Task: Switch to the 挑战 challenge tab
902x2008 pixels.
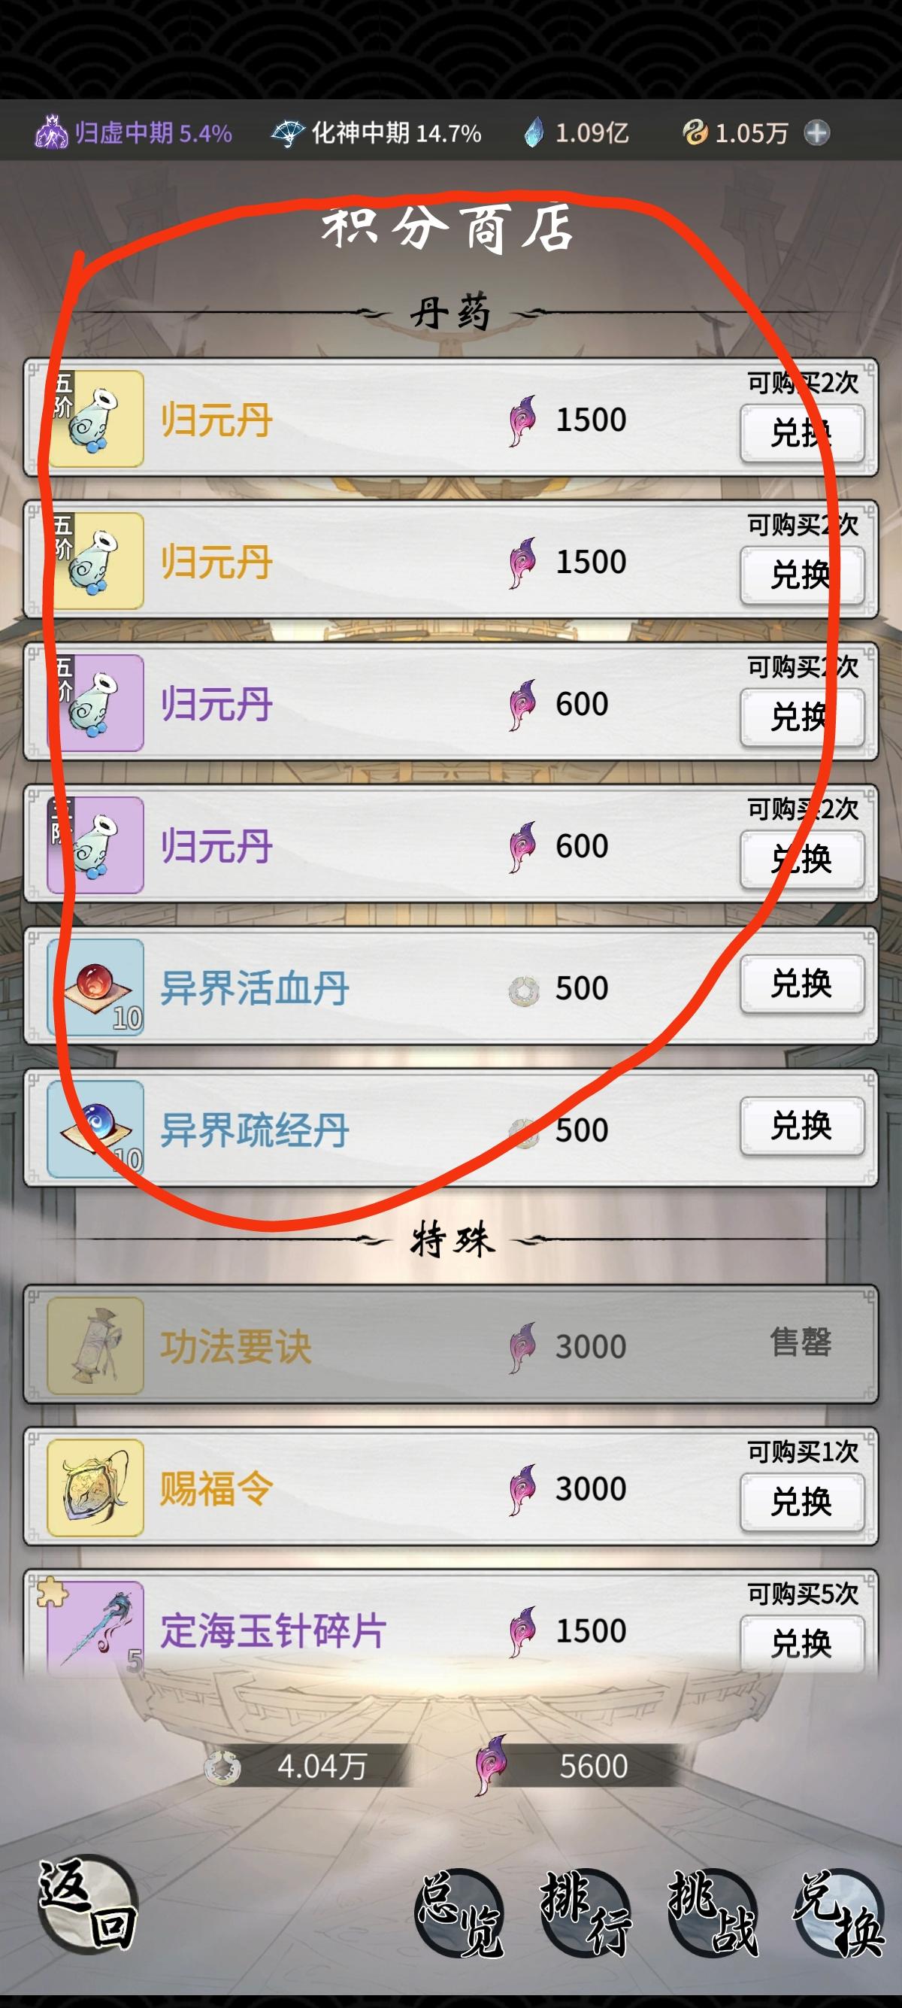Action: pos(712,1914)
